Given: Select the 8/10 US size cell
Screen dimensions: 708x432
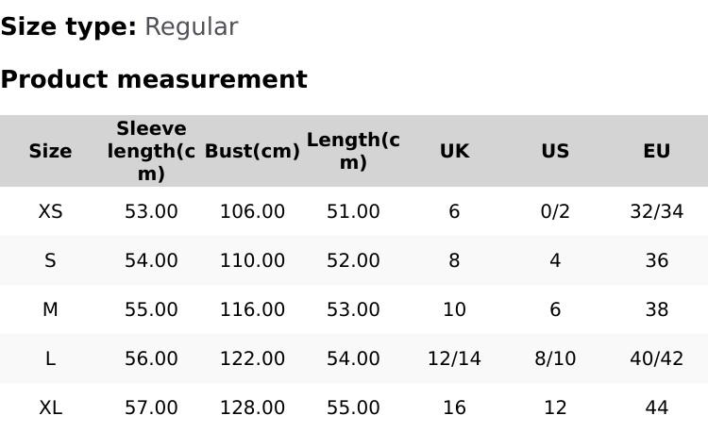Looking at the screenshot, I should tap(555, 358).
